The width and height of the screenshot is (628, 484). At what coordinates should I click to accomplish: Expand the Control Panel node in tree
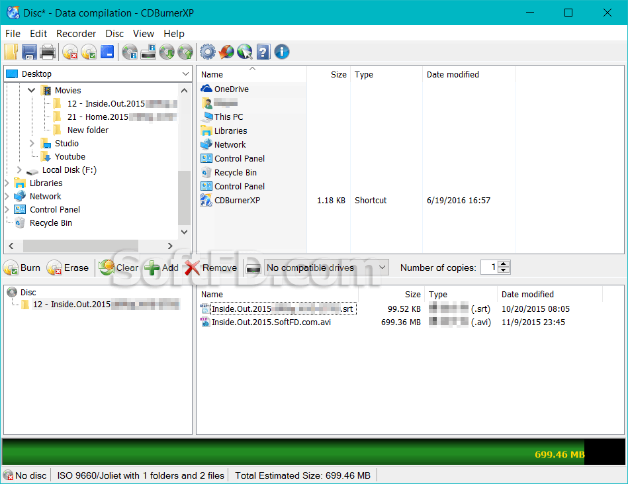pos(7,209)
